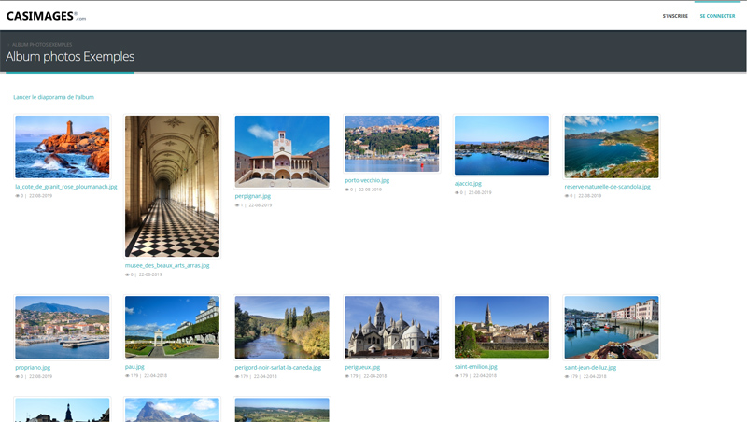Open the pink granite lighthouse thumbnail
The height and width of the screenshot is (422, 747).
(63, 147)
